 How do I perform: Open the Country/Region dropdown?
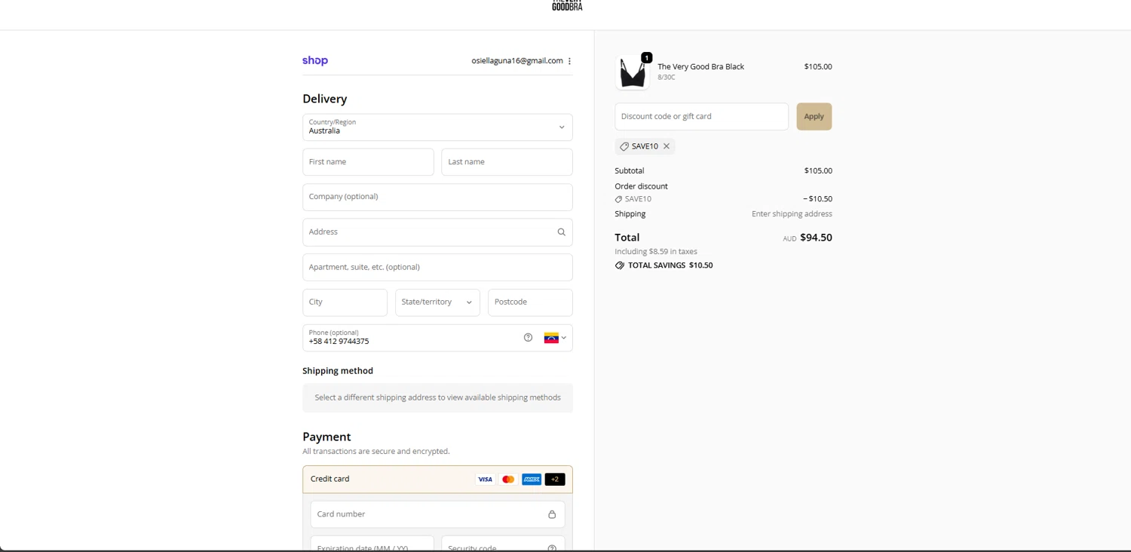pyautogui.click(x=437, y=127)
